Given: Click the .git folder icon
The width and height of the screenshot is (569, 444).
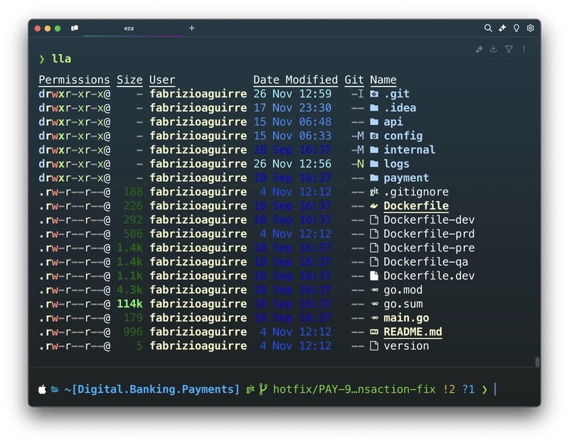Looking at the screenshot, I should coord(374,94).
